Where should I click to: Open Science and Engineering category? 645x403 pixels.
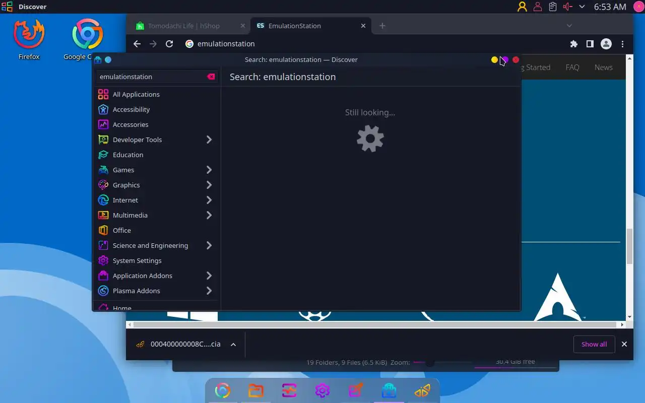point(157,245)
